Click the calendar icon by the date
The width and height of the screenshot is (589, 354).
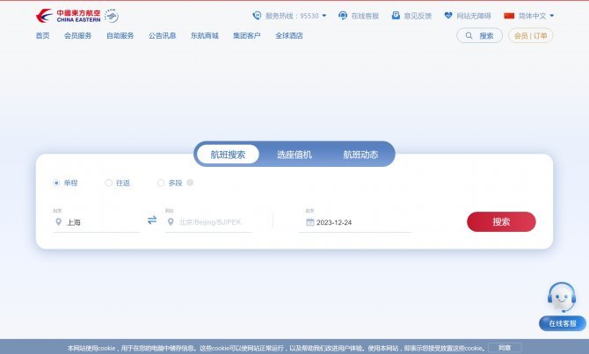click(x=310, y=222)
